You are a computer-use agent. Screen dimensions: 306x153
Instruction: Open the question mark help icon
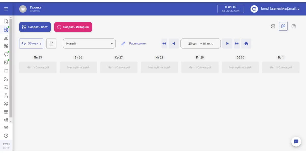coord(6,136)
